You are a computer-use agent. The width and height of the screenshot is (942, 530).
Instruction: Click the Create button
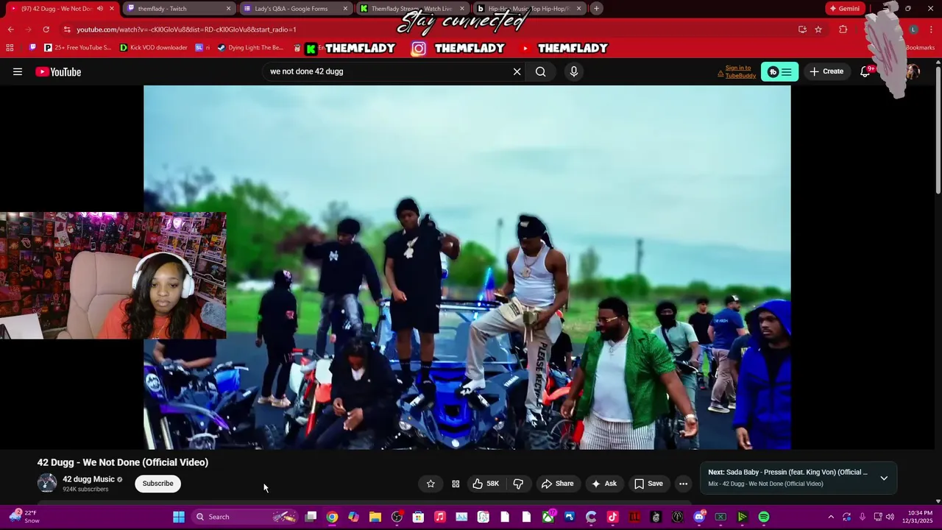coord(826,71)
